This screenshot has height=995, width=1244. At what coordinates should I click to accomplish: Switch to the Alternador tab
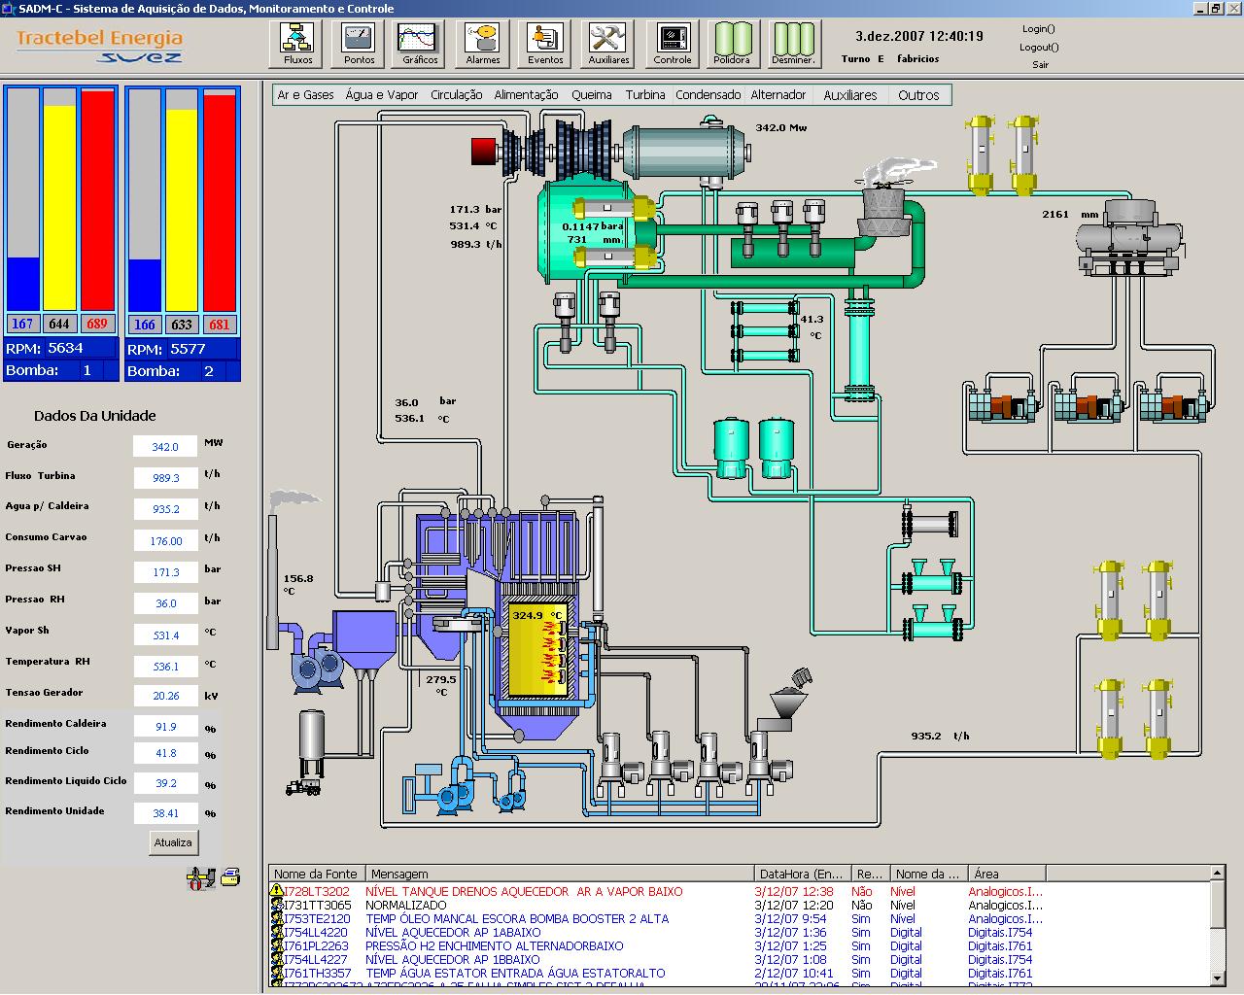pyautogui.click(x=778, y=95)
